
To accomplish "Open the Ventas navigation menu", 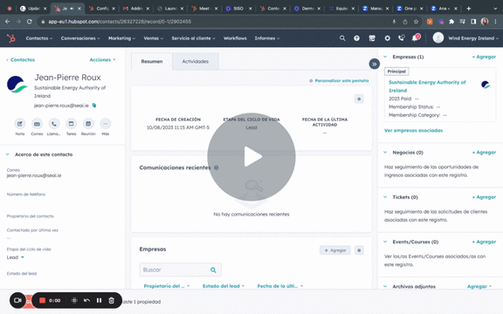I will pyautogui.click(x=154, y=38).
